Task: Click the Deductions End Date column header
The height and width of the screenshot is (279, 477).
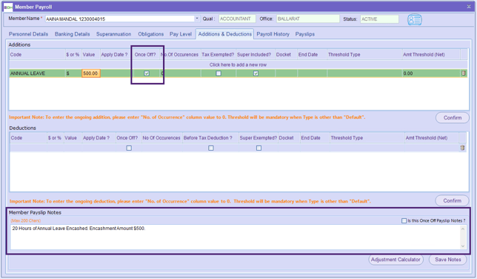Action: click(315, 138)
